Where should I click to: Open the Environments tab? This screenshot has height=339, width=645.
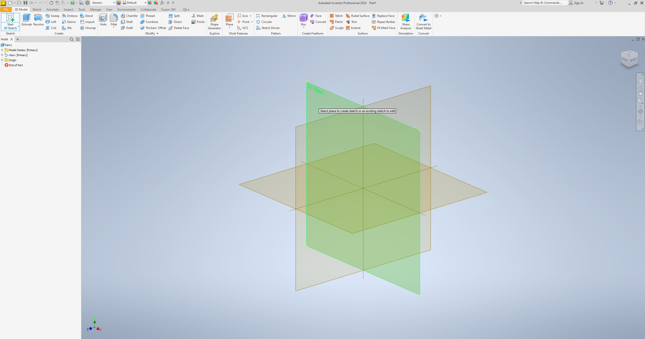pyautogui.click(x=126, y=9)
